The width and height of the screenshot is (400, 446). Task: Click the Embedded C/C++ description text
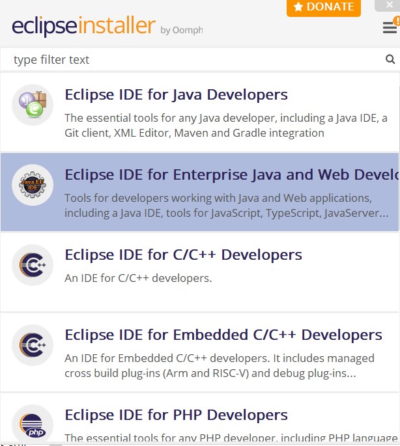220,365
